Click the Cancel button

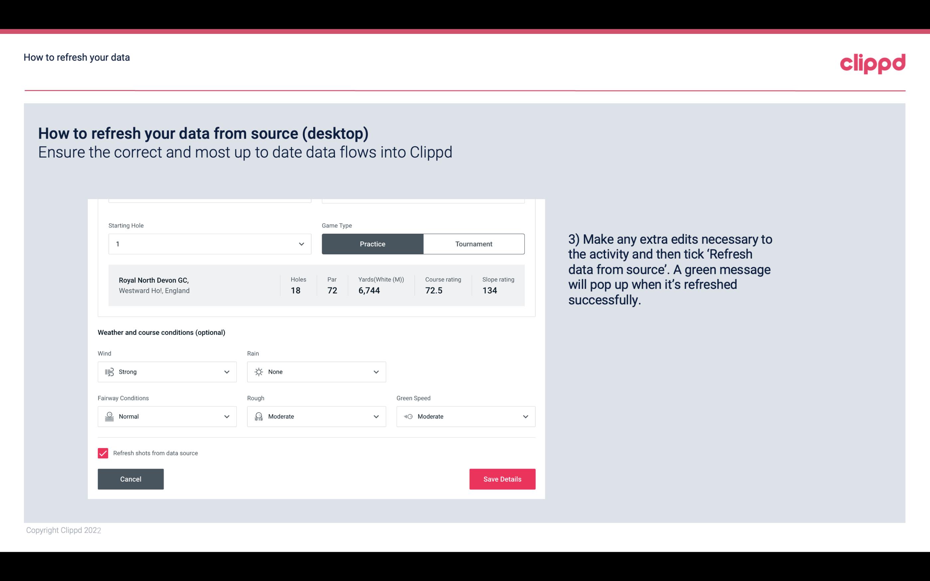coord(131,479)
